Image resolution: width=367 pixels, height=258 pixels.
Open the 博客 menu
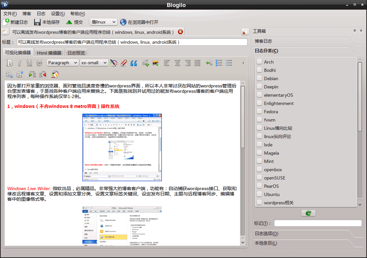pos(27,14)
